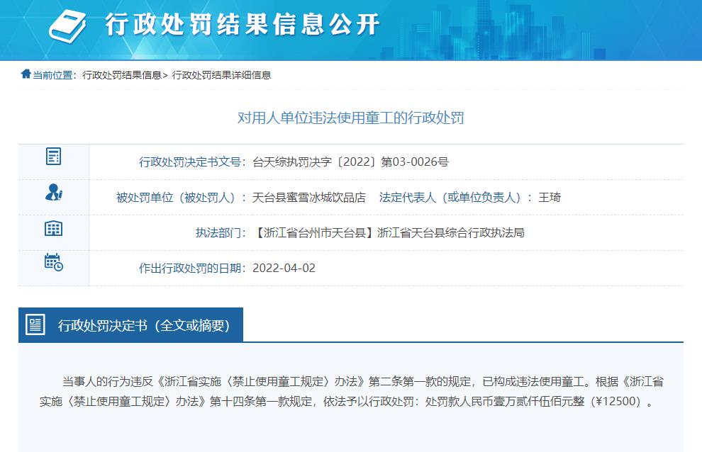The height and width of the screenshot is (452, 702).
Task: Click the building icon beside 执法部门
Action: click(x=53, y=228)
